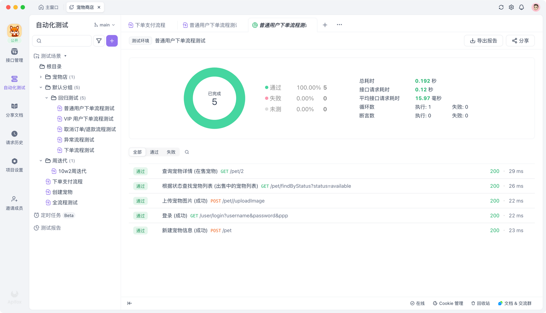Click the 导出报告 button
This screenshot has width=546, height=313.
pos(483,41)
